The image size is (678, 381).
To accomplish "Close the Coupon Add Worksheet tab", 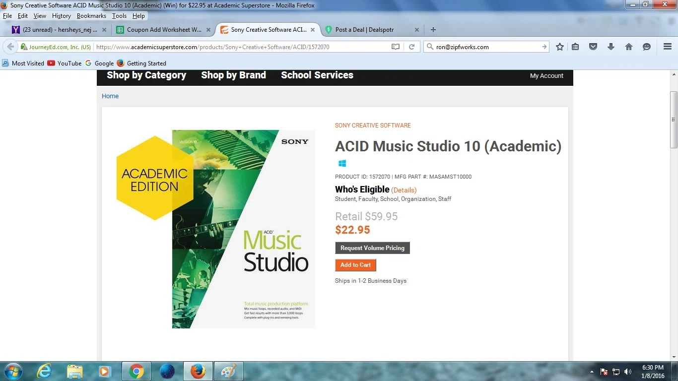I will pos(208,30).
